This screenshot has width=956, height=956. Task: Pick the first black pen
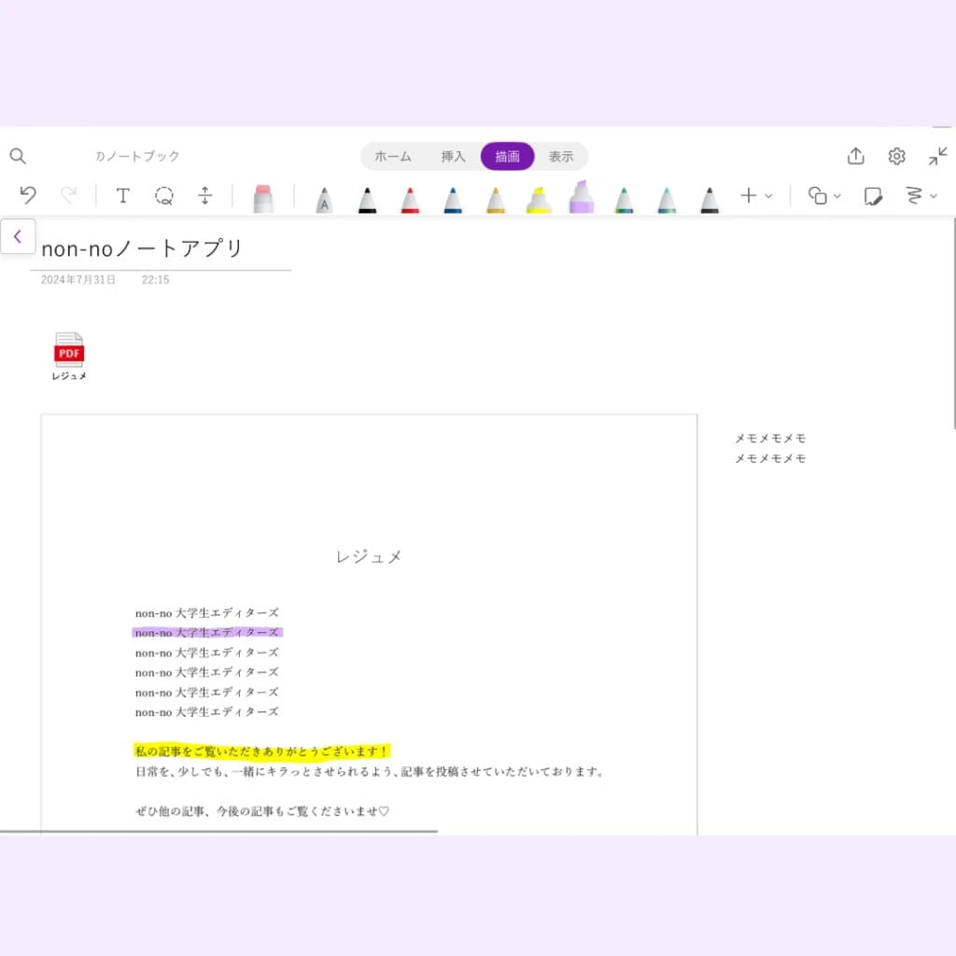[367, 200]
